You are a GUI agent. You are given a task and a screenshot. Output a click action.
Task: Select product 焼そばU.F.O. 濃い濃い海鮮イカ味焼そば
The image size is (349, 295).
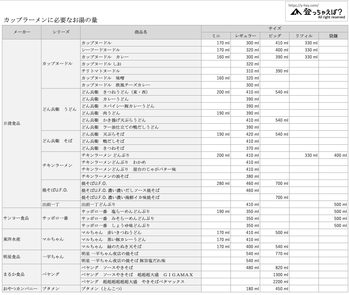click(x=141, y=197)
